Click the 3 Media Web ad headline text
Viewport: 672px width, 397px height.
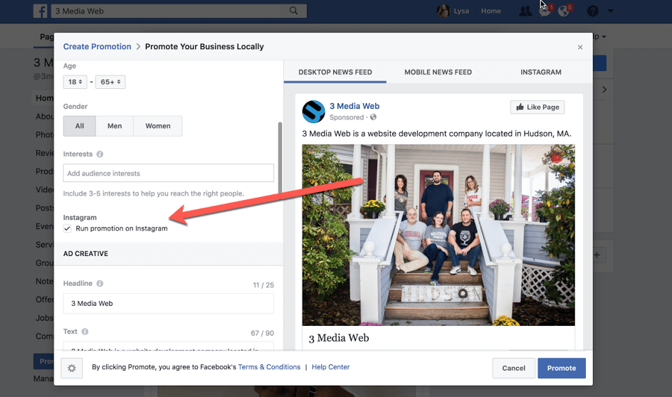pyautogui.click(x=339, y=338)
